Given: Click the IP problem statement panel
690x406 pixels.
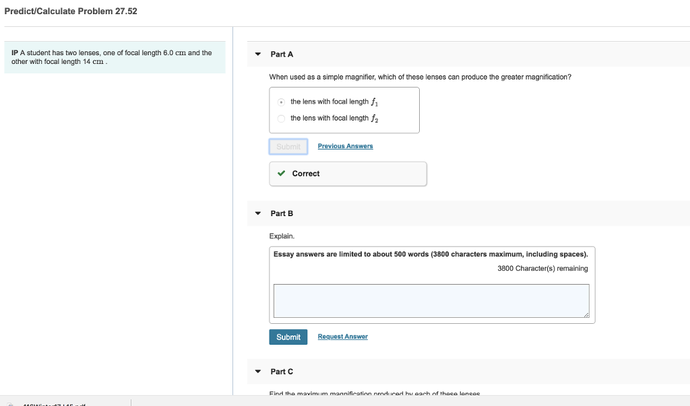Looking at the screenshot, I should coord(115,57).
